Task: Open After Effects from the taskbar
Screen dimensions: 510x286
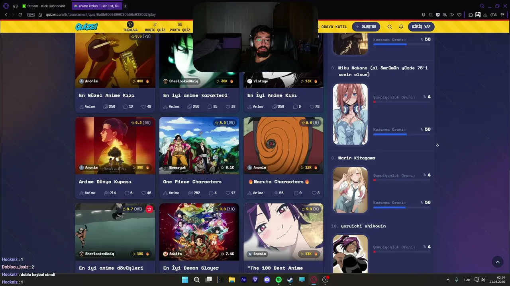Action: point(243,280)
